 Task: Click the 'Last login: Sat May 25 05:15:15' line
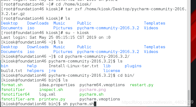pos(56,37)
